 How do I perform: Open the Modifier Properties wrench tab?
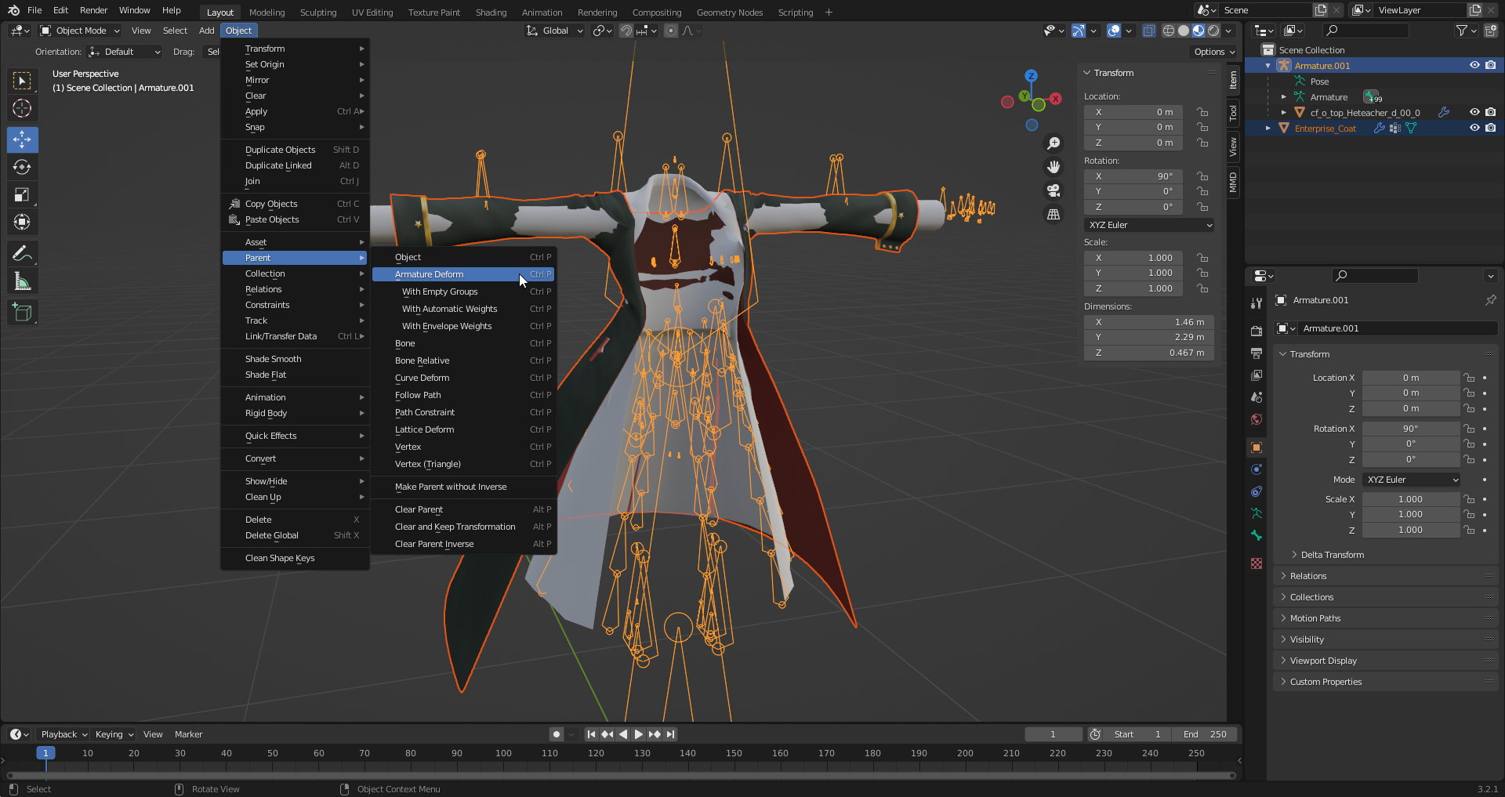click(1257, 302)
